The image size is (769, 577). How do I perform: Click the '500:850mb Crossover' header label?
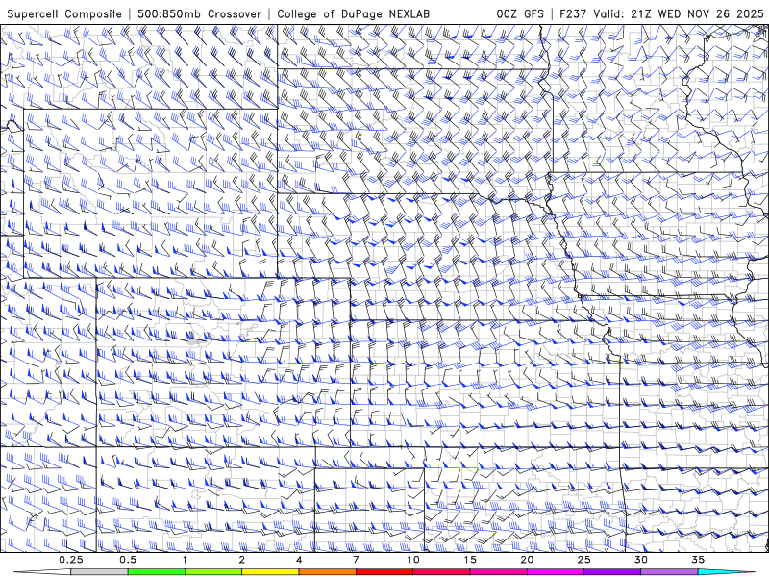[x=200, y=14]
